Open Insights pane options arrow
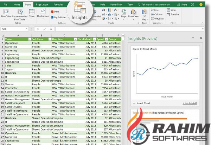Image resolution: width=211 pixels, height=145 pixels. [x=193, y=38]
